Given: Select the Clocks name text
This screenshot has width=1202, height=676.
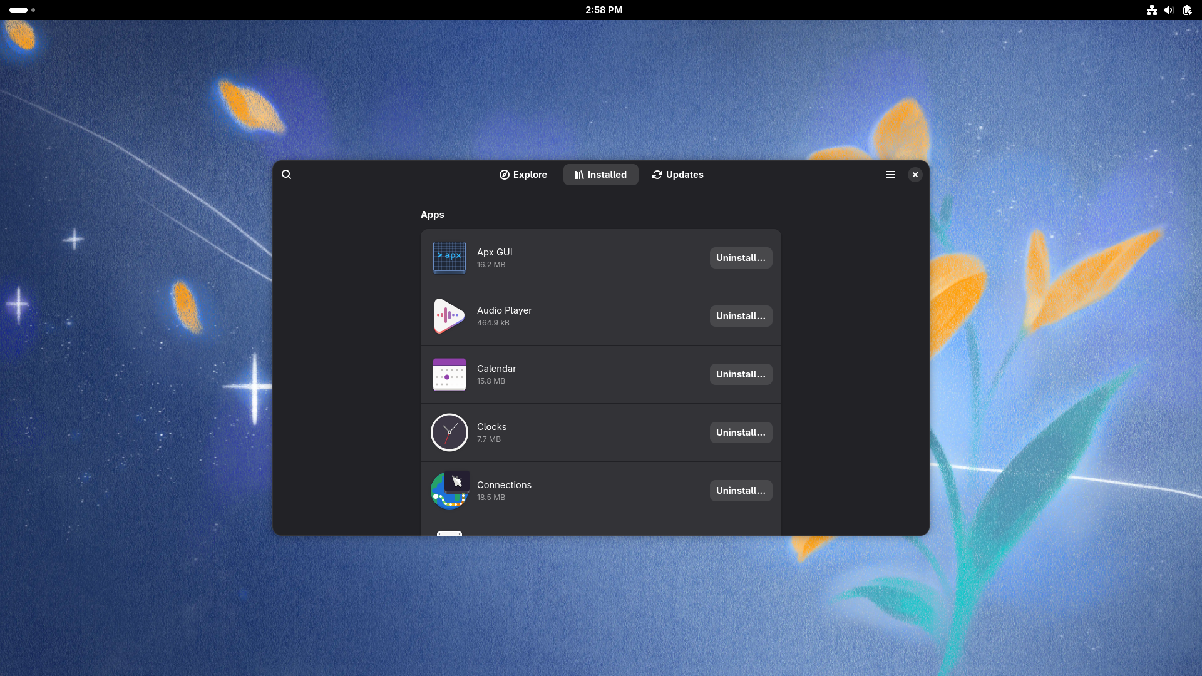Looking at the screenshot, I should (x=491, y=426).
